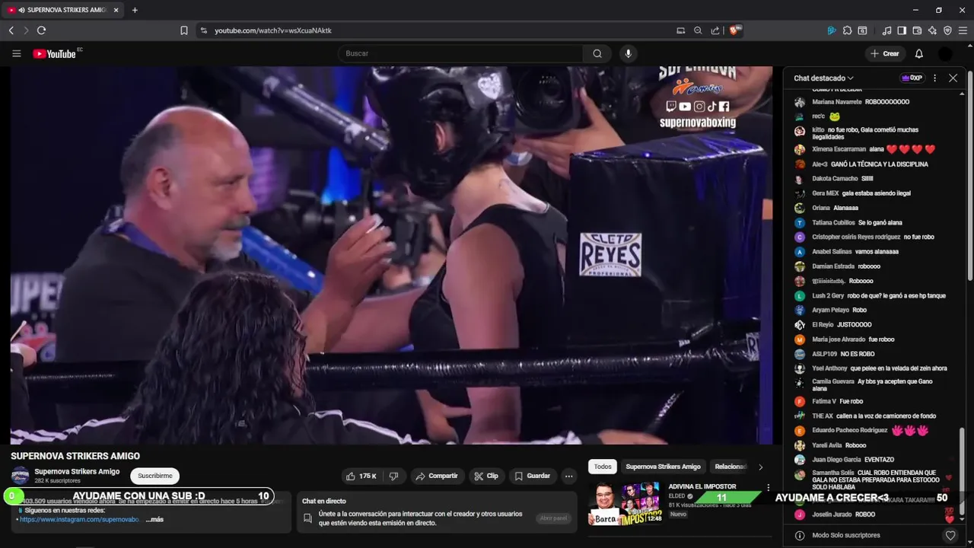Click the address bar URL

click(x=273, y=30)
